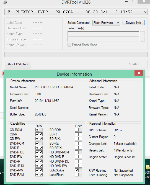Click the Extra Info value 2010/11/18 13:52
150x185 pixels.
47,101
